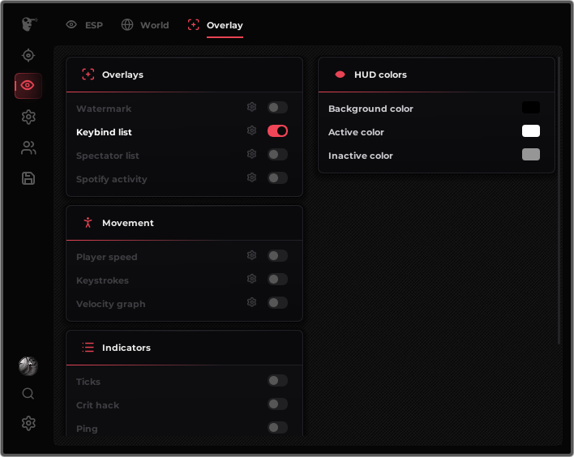Click the Watermark label
The width and height of the screenshot is (574, 457).
[104, 109]
